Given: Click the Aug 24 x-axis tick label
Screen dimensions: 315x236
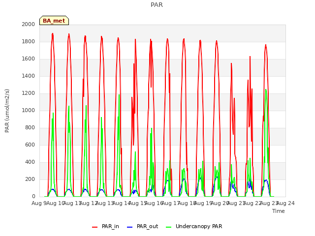Looking at the screenshot, I should [x=285, y=204].
